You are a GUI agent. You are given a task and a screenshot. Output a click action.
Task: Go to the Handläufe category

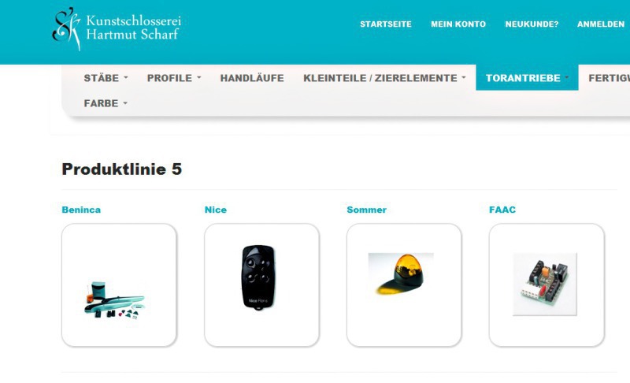(x=252, y=78)
